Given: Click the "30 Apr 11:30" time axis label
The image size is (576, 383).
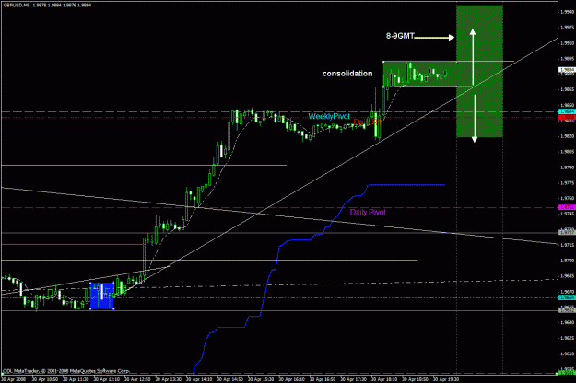Looking at the screenshot, I should [76, 379].
